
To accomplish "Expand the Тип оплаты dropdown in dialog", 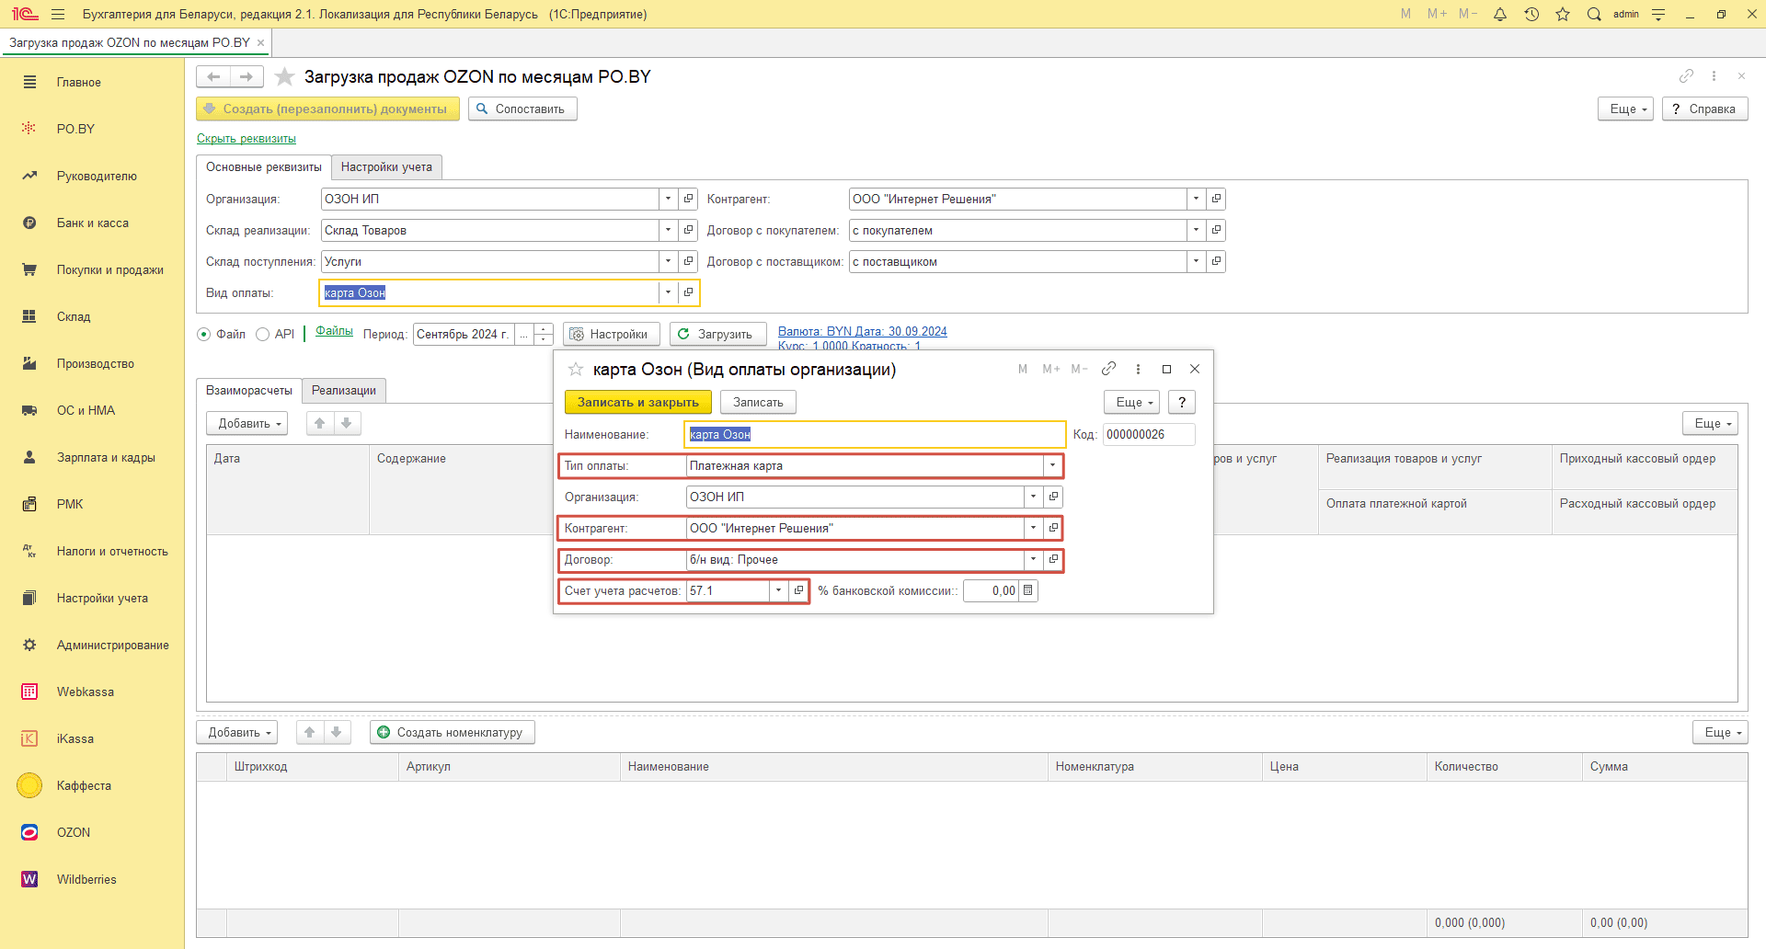I will tap(1052, 465).
